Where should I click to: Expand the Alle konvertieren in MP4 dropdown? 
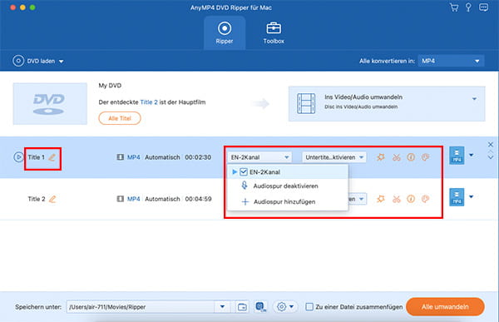[x=451, y=61]
